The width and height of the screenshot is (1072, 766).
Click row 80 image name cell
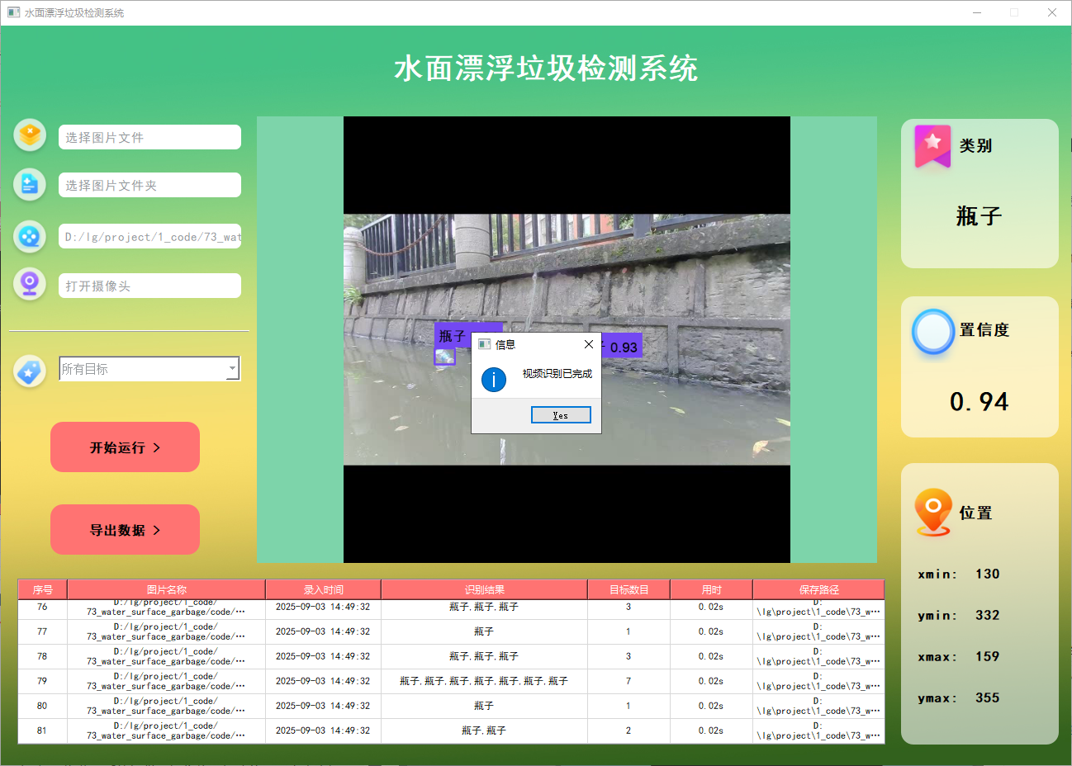click(166, 706)
